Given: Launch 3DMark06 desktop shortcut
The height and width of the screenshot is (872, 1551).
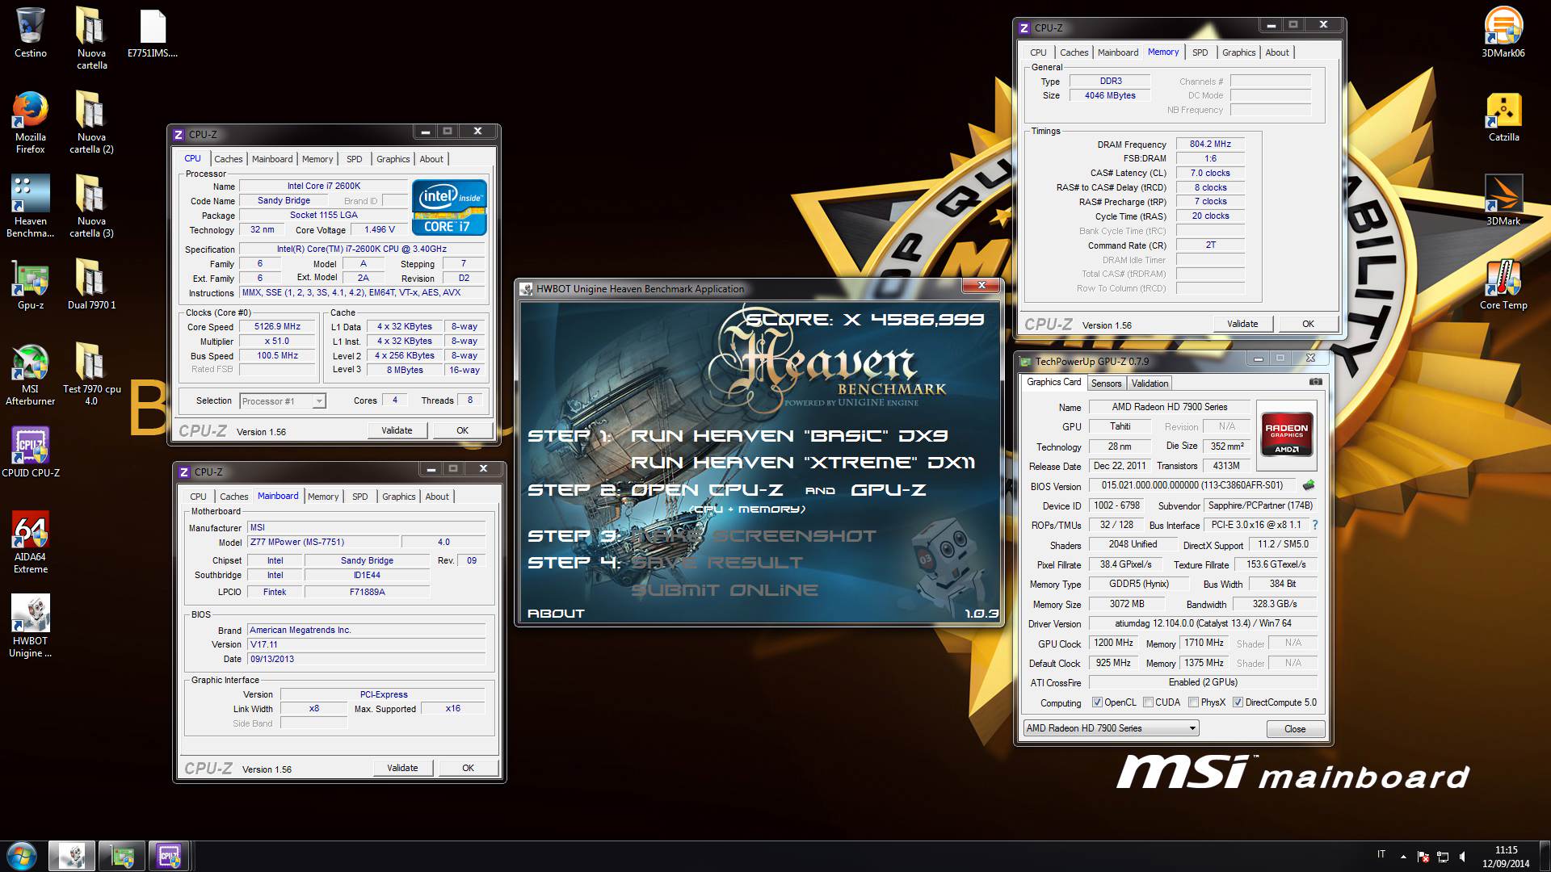Looking at the screenshot, I should coord(1503,32).
